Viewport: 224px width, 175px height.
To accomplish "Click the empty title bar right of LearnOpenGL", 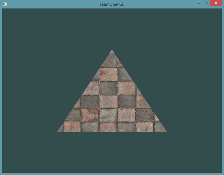I will coord(161,4).
